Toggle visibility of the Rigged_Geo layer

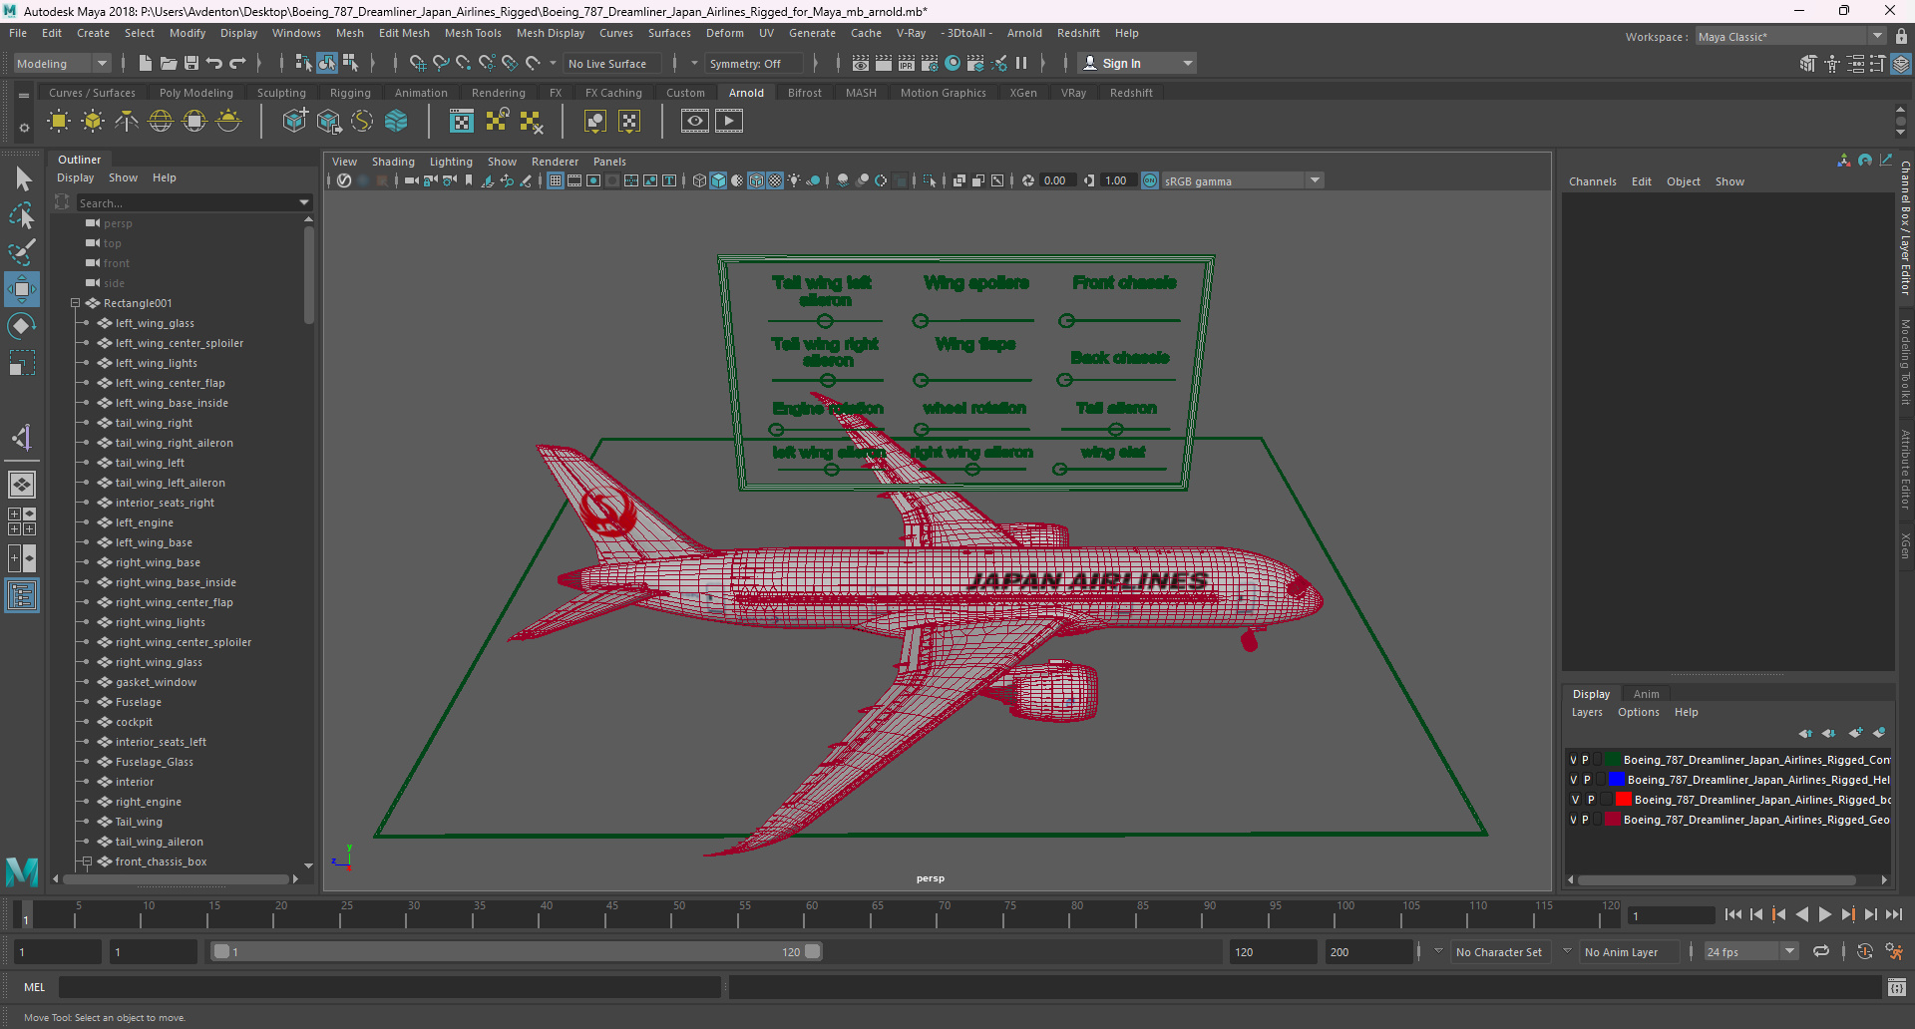click(1573, 820)
